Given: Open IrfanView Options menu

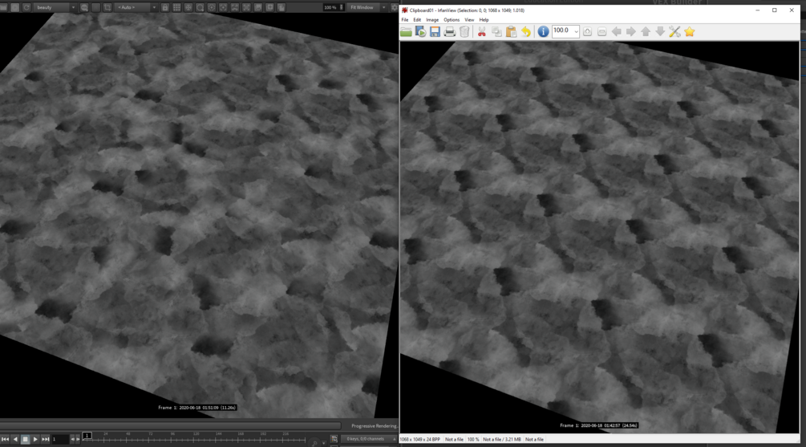Looking at the screenshot, I should click(x=452, y=20).
